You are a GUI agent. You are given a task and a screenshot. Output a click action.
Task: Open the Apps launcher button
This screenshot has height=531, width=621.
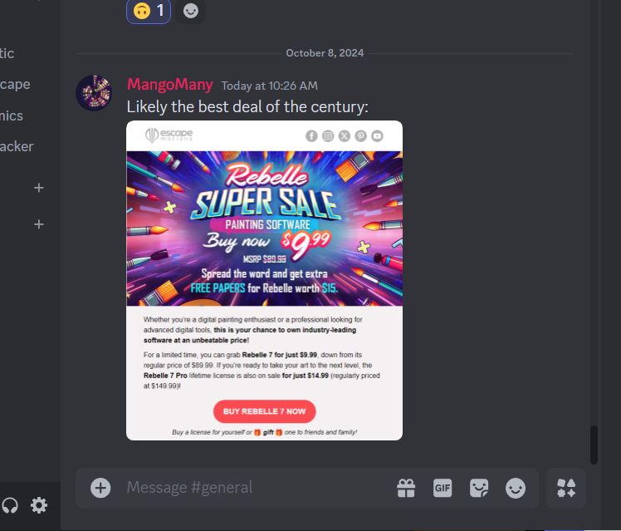point(566,488)
